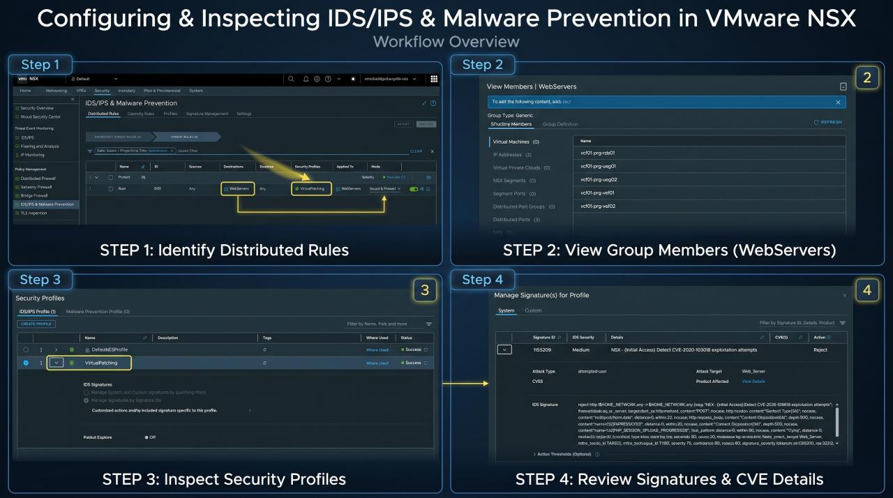The image size is (893, 498).
Task: Open the Policy Management IDS/IPS & Malware Prevention sidebar item
Action: point(47,204)
